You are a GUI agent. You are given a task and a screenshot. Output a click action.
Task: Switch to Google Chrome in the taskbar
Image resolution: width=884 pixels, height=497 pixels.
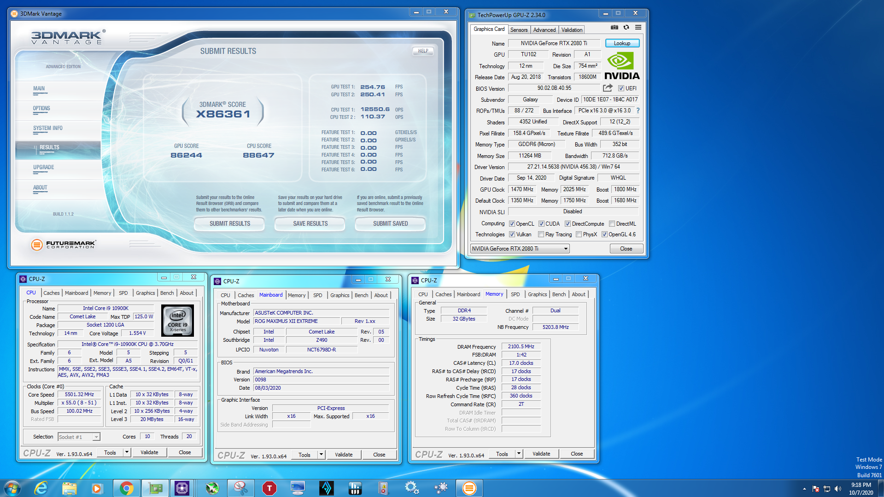[x=126, y=488]
